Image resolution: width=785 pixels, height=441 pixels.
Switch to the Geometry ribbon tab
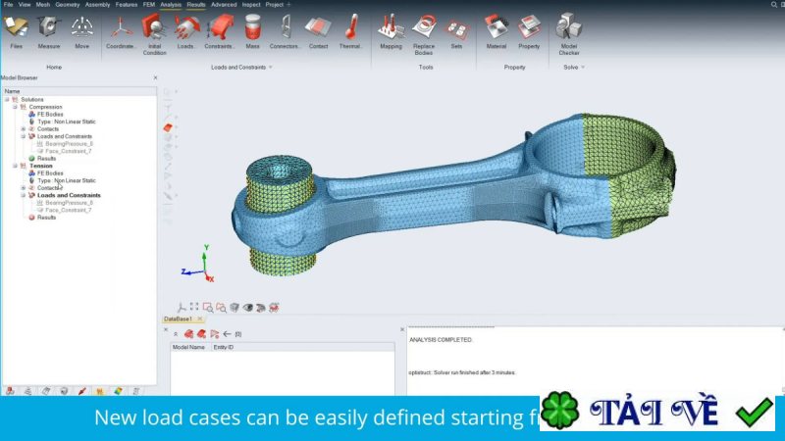point(68,5)
